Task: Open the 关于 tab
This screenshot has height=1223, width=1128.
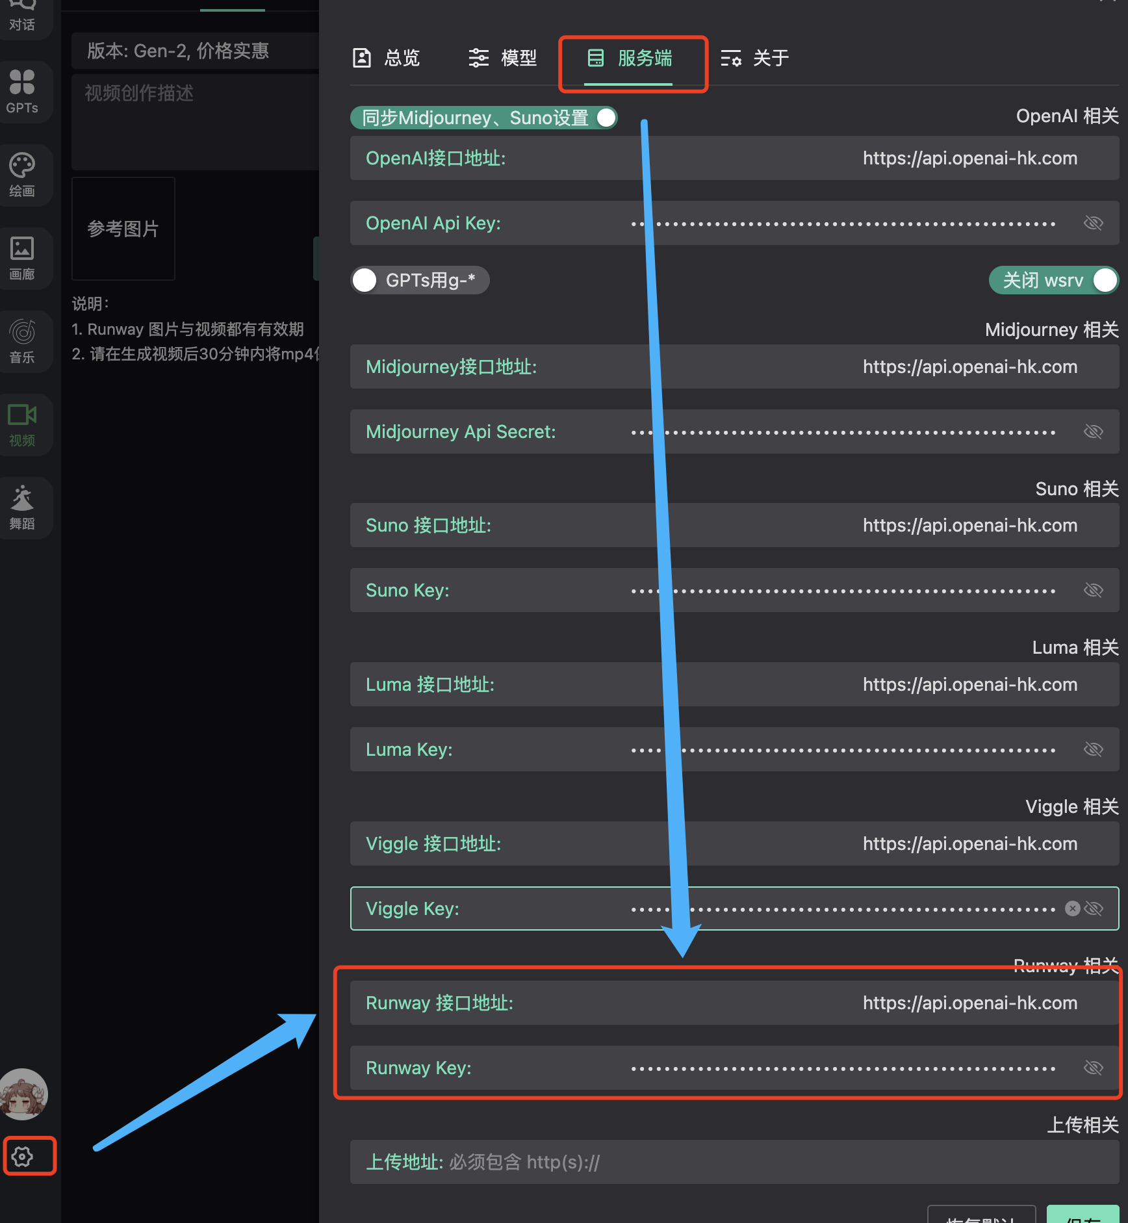Action: (x=755, y=58)
